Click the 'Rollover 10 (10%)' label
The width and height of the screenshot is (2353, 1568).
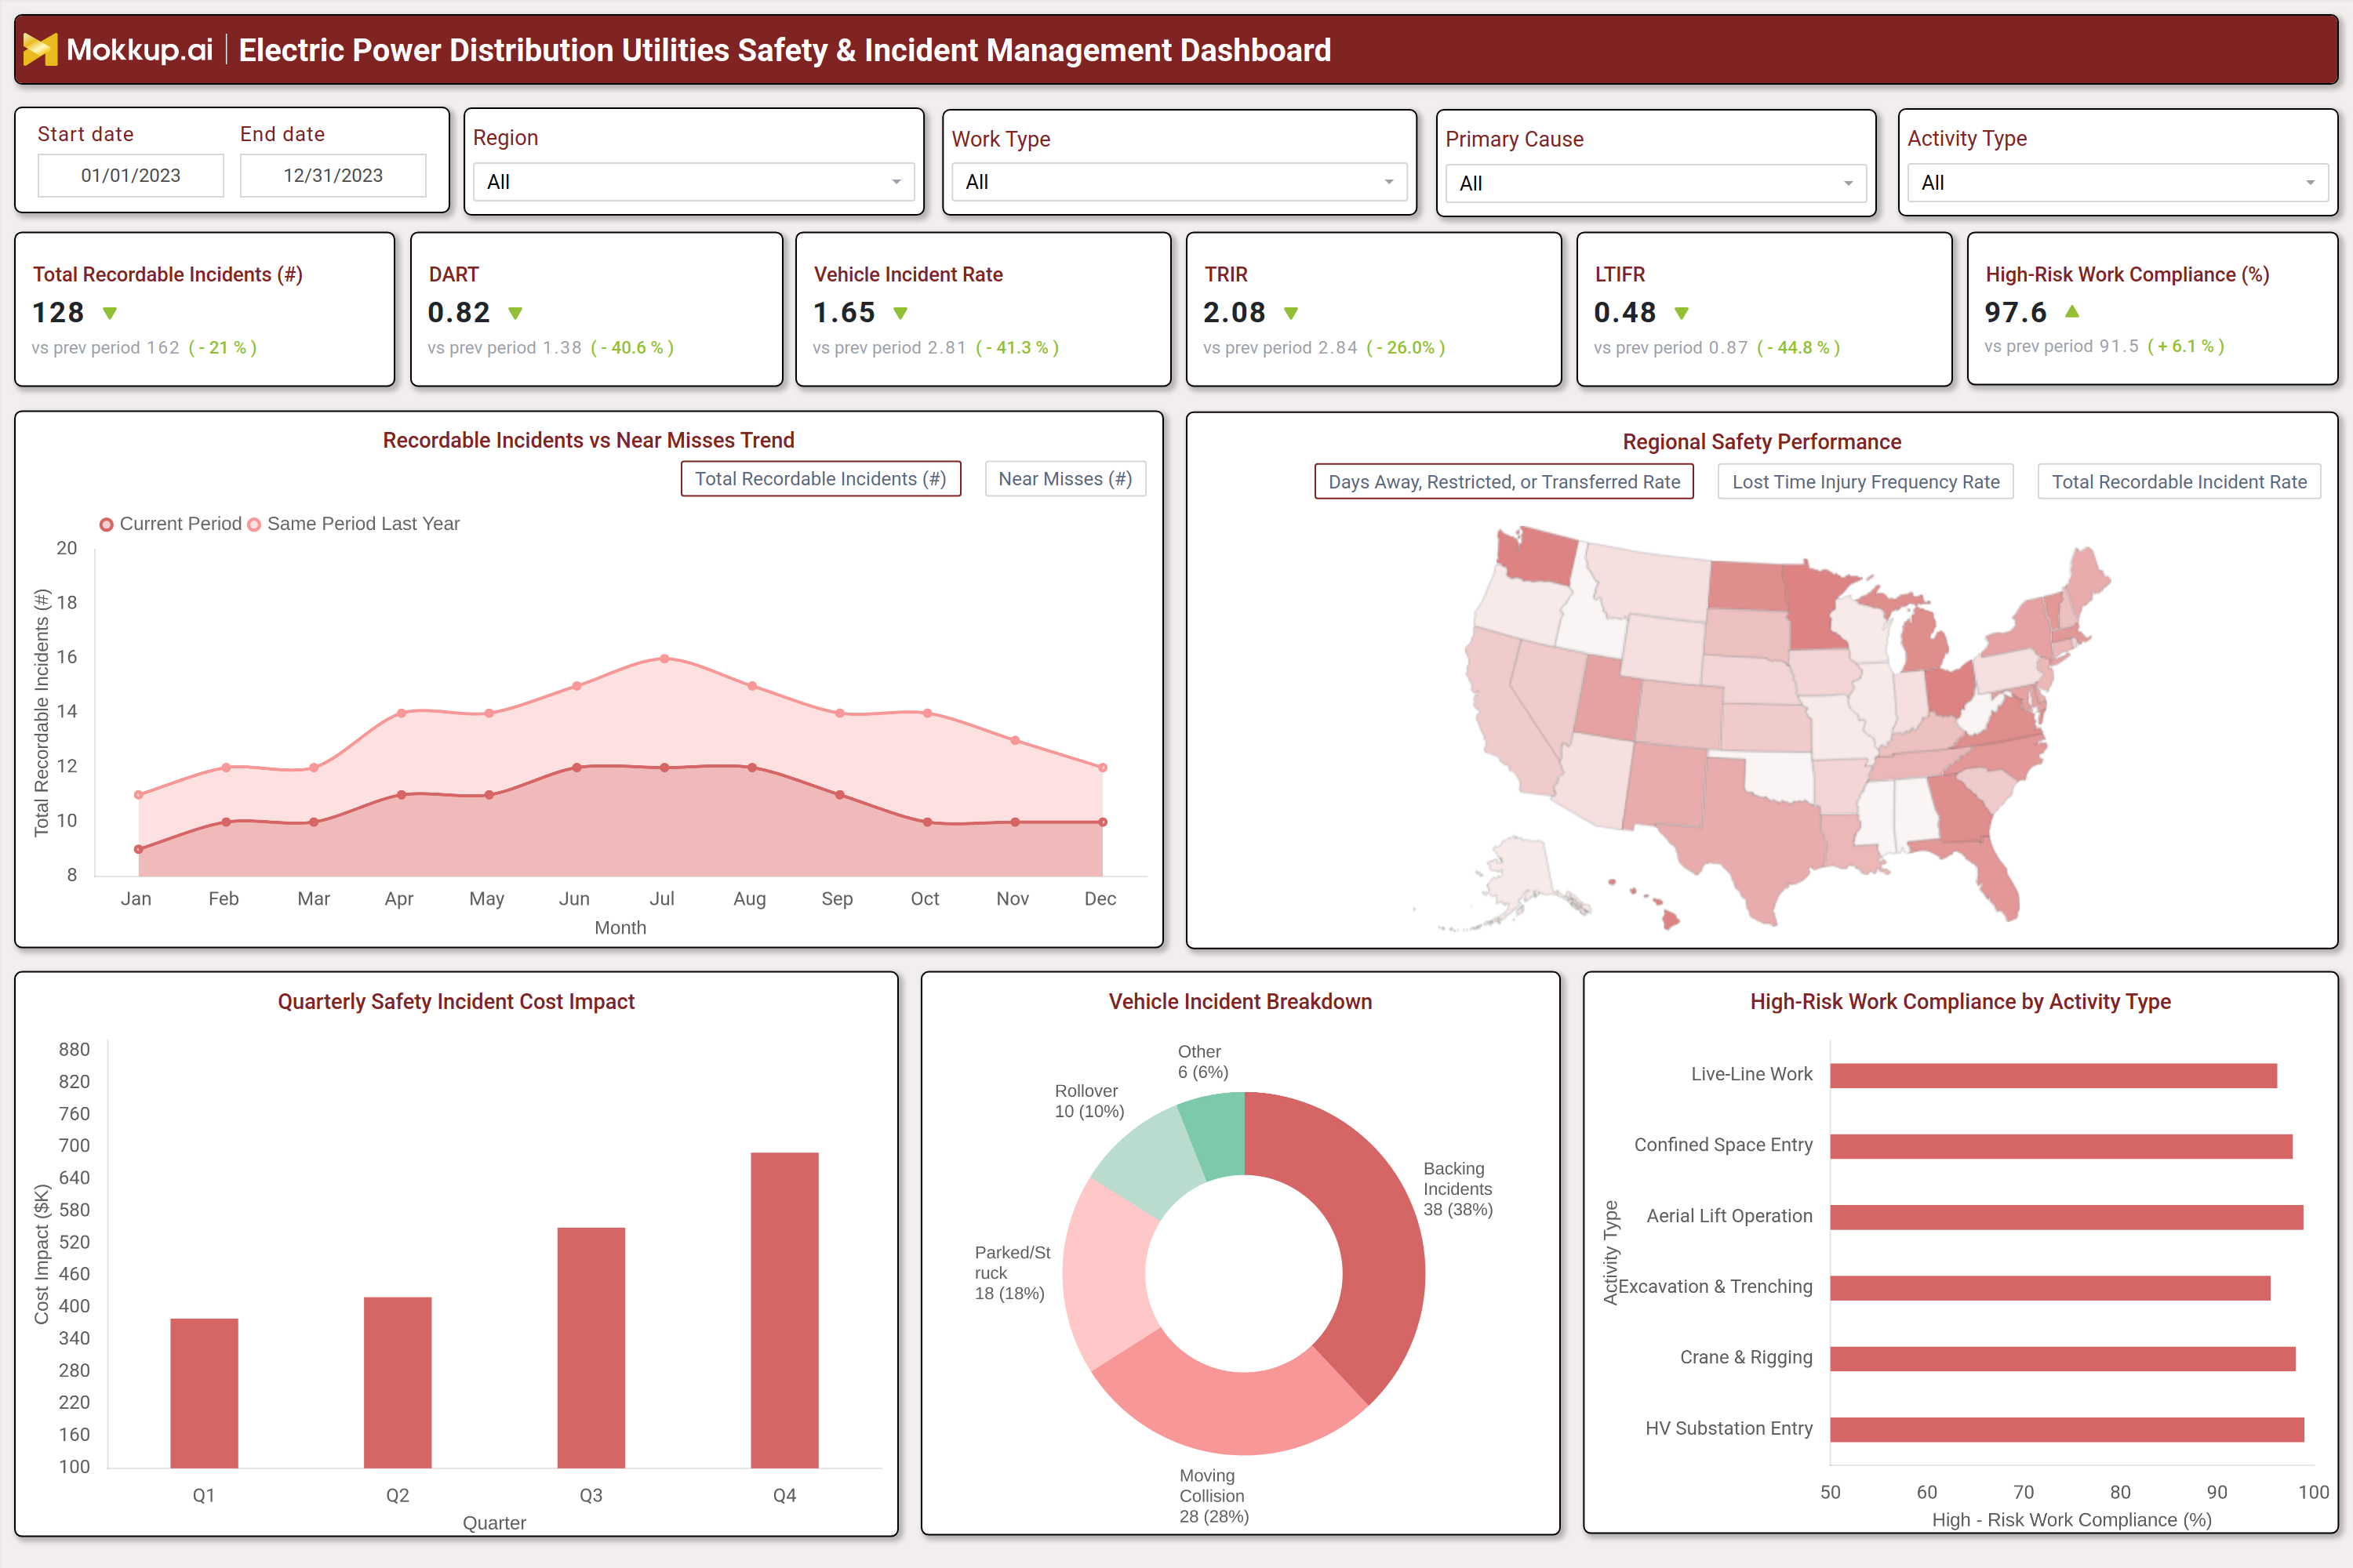click(x=1089, y=1101)
